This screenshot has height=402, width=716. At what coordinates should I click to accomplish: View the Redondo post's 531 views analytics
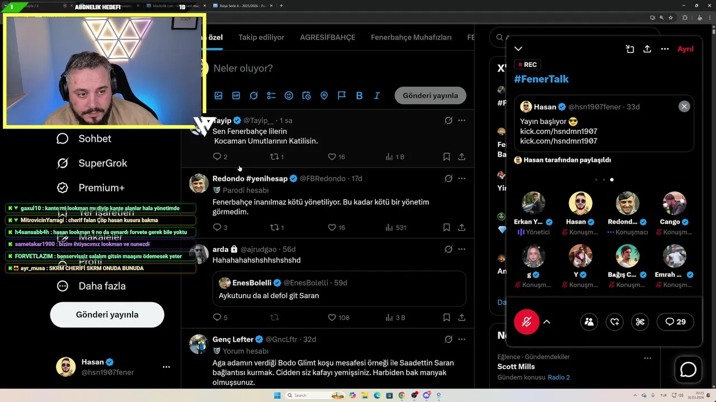click(x=395, y=227)
